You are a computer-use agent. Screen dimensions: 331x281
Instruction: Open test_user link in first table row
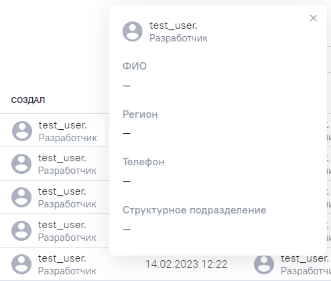tap(62, 125)
